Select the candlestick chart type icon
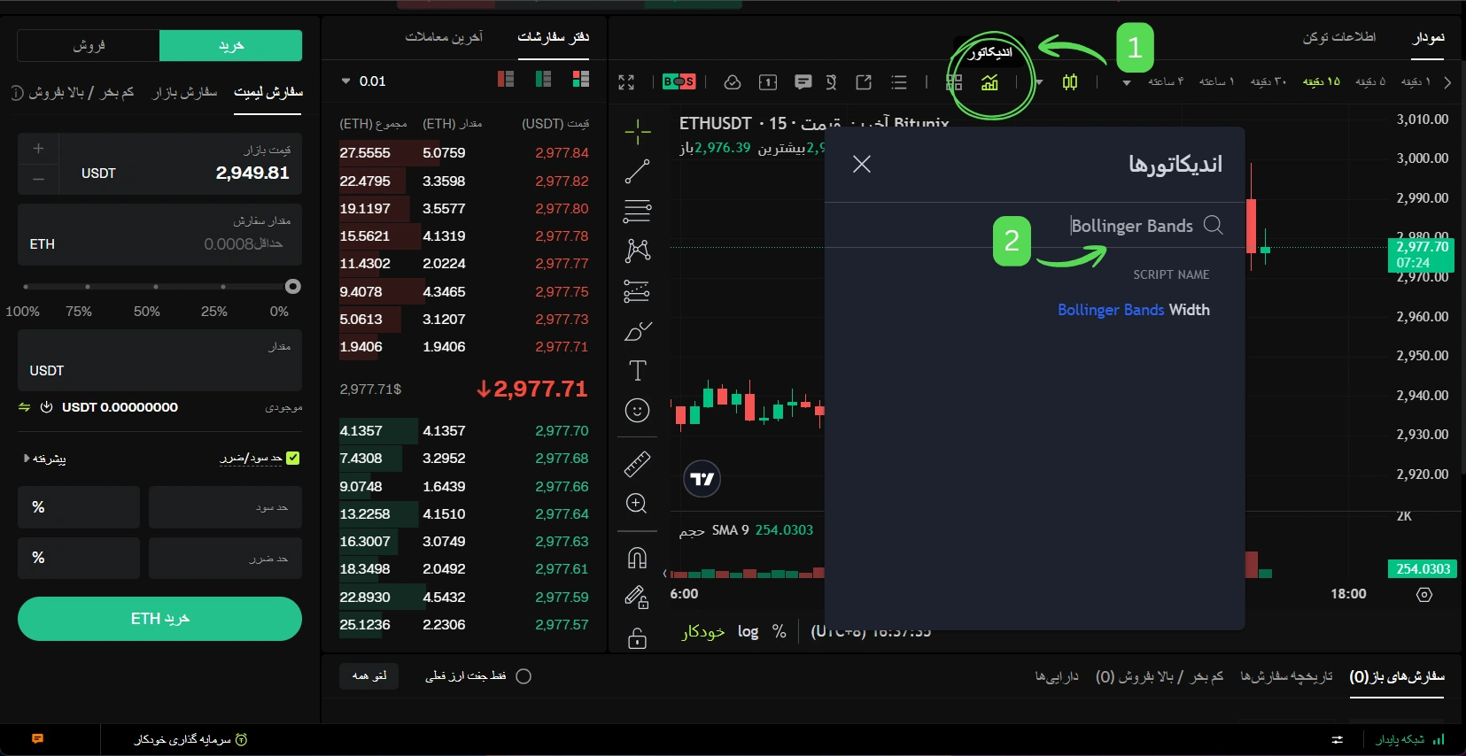The width and height of the screenshot is (1466, 756). pyautogui.click(x=1070, y=82)
